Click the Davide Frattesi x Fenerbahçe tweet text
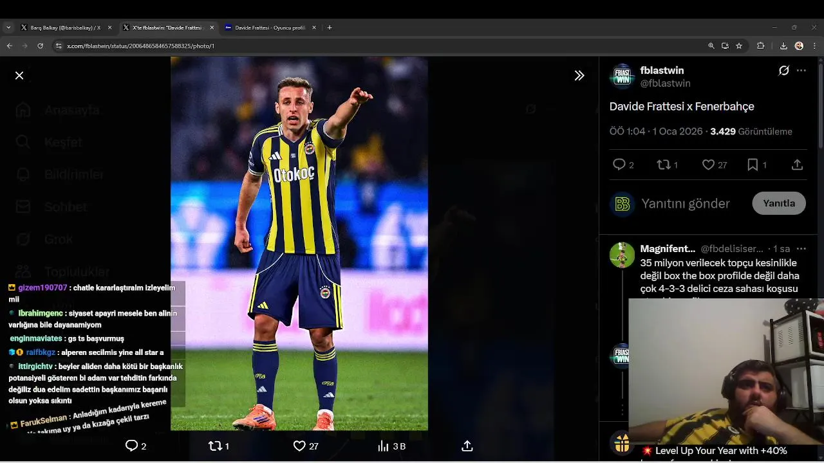The height and width of the screenshot is (463, 824). 682,106
